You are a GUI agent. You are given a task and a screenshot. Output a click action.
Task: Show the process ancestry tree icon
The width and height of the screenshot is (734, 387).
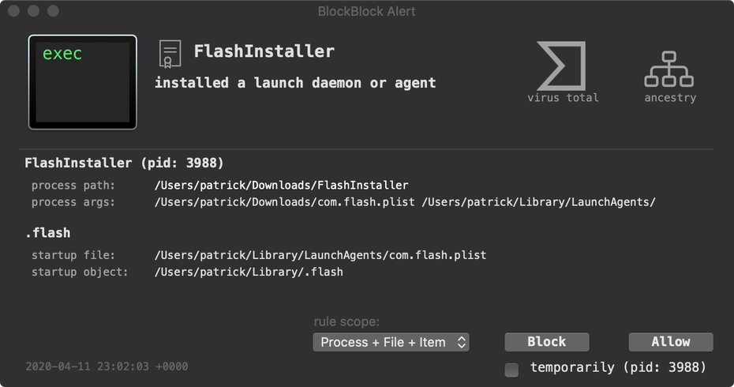pos(669,70)
